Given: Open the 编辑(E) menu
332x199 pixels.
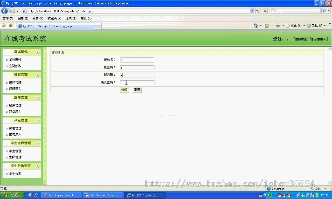Looking at the screenshot, I should 23,18.
